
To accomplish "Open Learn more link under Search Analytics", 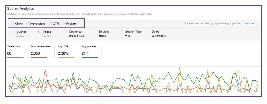I will pyautogui.click(x=146, y=14).
